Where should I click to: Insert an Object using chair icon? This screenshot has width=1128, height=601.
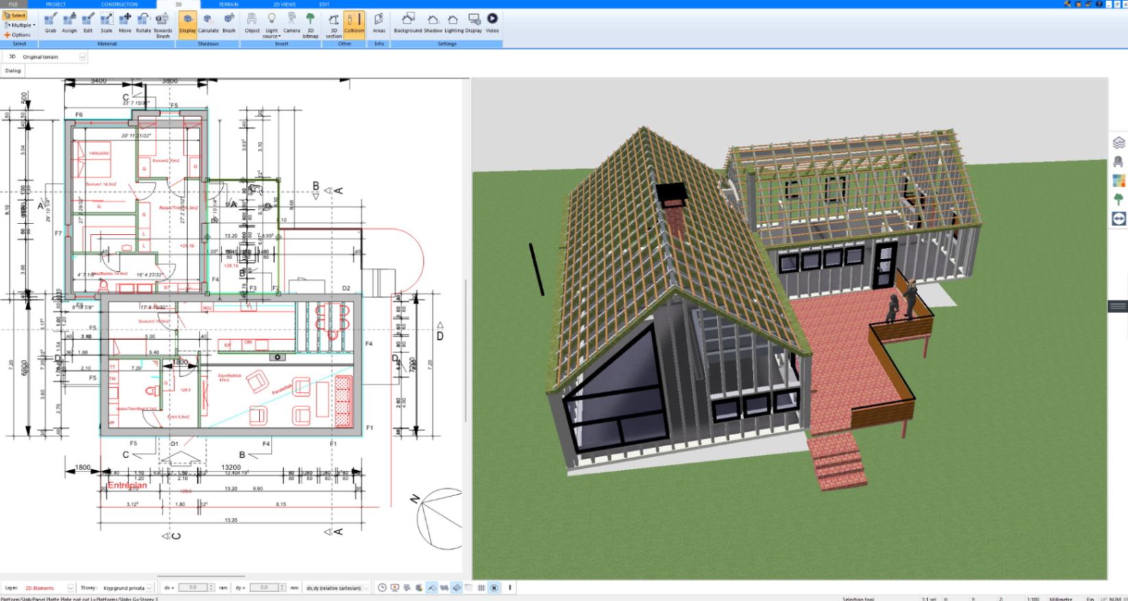tap(252, 23)
